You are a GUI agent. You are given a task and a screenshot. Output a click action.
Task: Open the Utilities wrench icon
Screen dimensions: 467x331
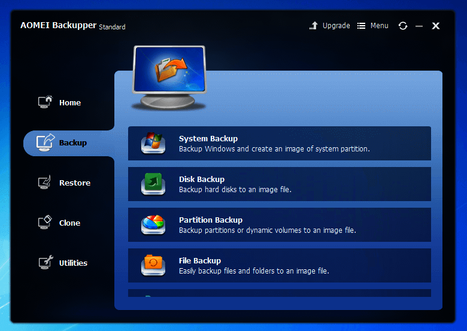coord(46,263)
